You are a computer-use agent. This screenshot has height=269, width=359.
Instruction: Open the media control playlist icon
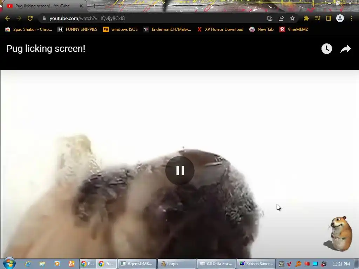tap(317, 18)
